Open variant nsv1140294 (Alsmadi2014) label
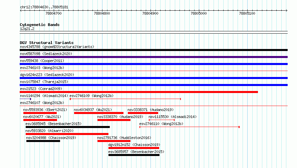 pos(44,96)
